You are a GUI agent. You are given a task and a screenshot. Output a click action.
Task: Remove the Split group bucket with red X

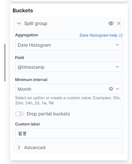click(119, 23)
